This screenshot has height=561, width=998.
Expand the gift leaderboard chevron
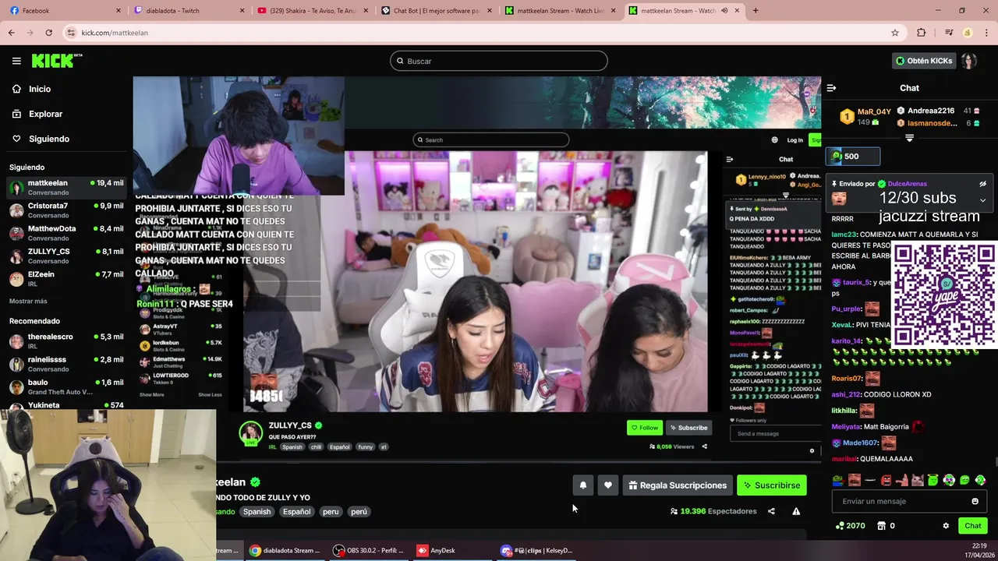909,137
